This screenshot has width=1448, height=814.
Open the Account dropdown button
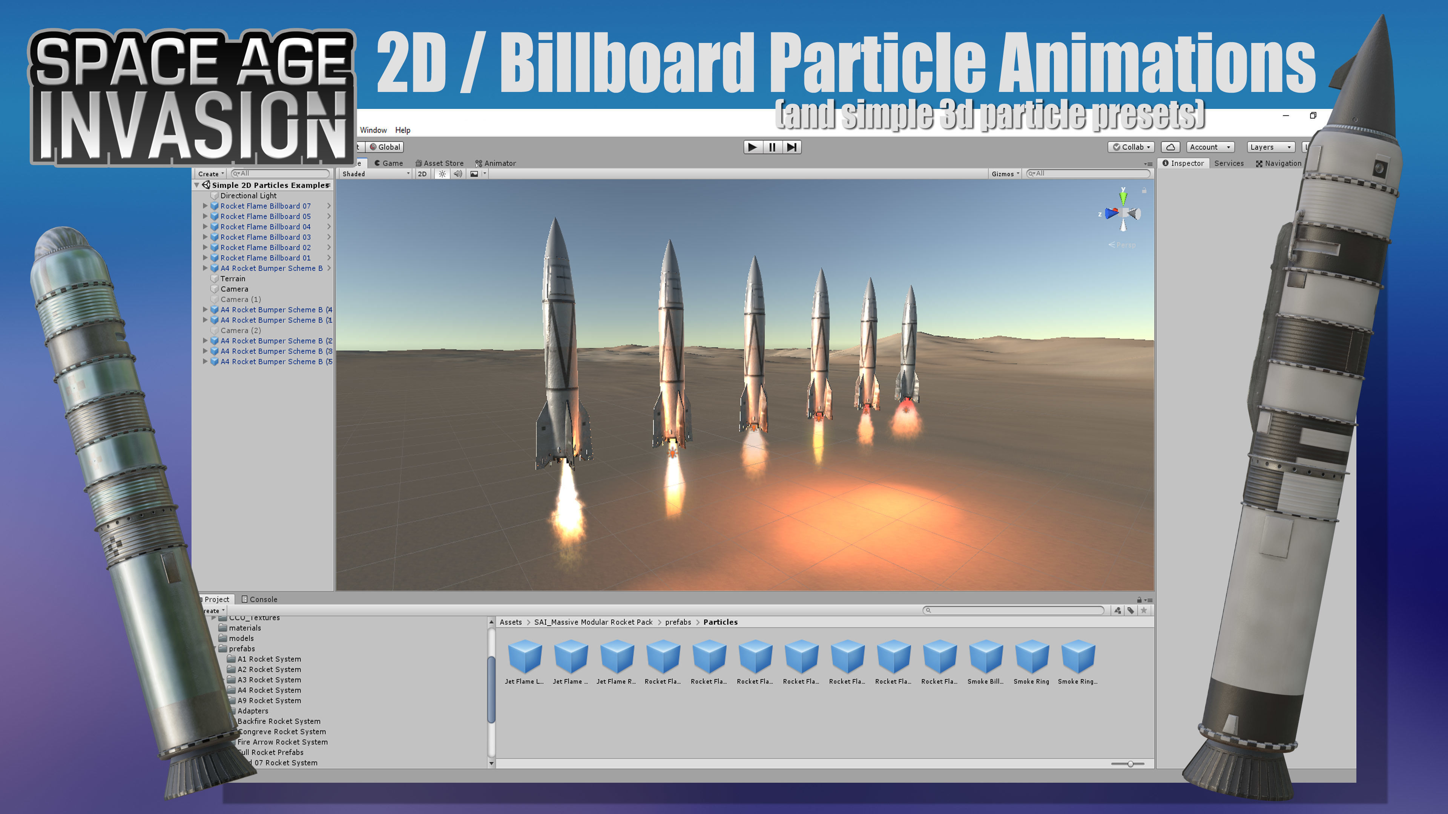pos(1210,147)
